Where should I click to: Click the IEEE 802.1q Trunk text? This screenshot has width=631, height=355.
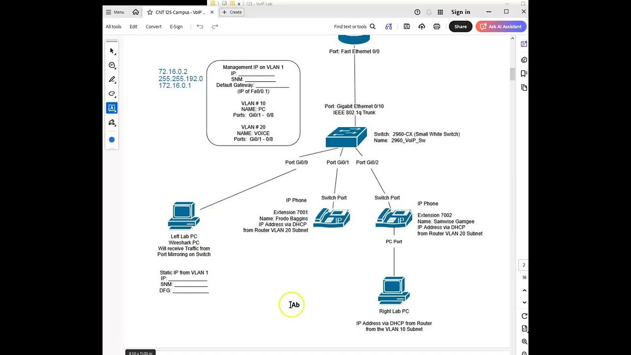(x=354, y=112)
